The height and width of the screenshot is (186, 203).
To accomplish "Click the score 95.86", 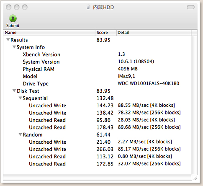I will (103, 120).
